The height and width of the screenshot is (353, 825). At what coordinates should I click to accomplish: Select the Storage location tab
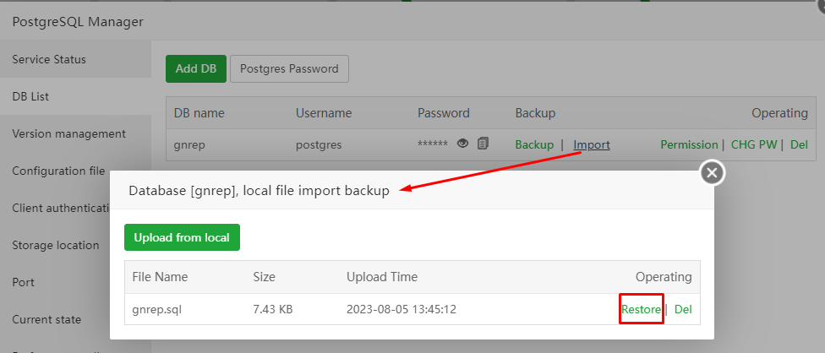click(x=55, y=245)
